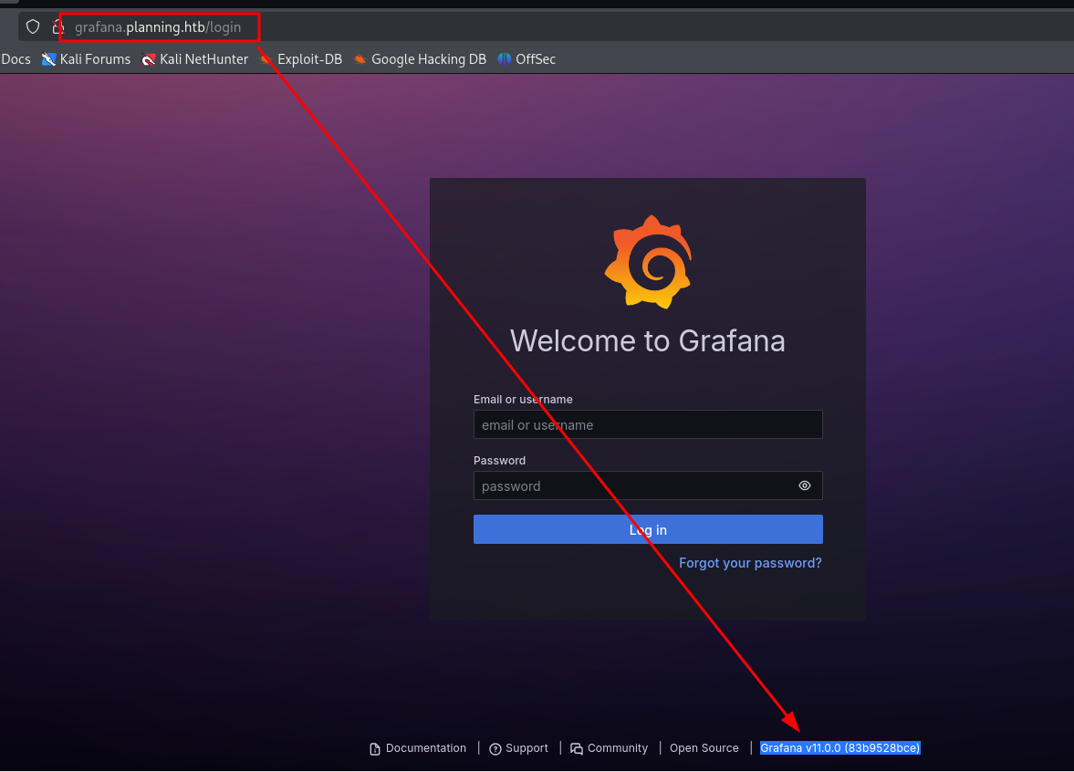Focus the email or username field
1074x772 pixels.
[x=648, y=424]
